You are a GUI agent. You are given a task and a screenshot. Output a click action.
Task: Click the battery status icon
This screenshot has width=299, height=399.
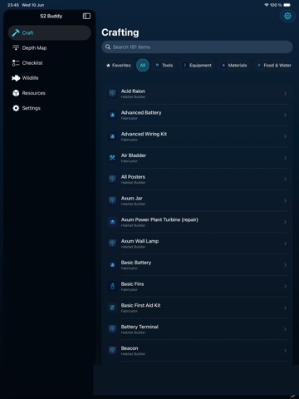(287, 5)
